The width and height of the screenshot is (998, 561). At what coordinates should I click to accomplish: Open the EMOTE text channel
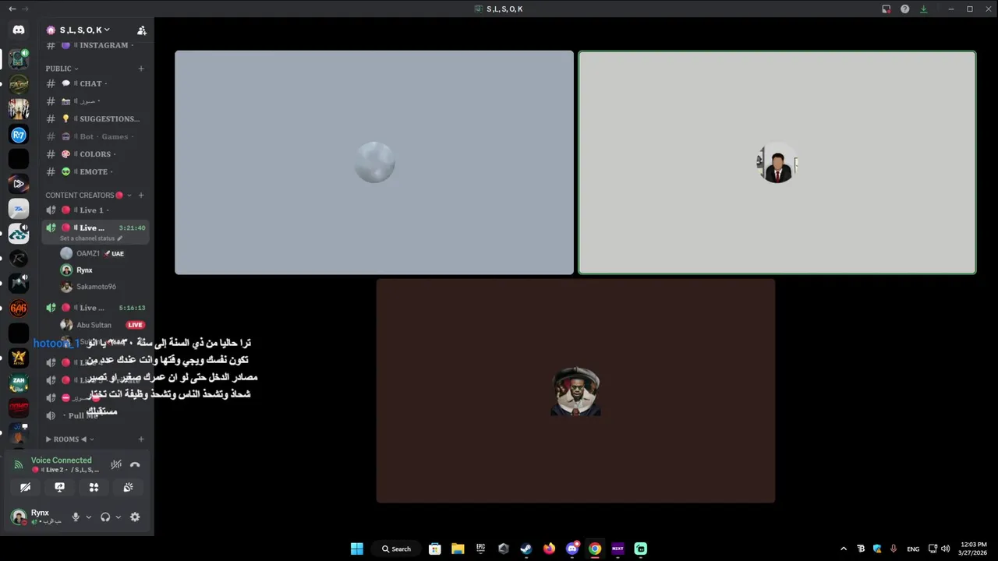tap(95, 171)
